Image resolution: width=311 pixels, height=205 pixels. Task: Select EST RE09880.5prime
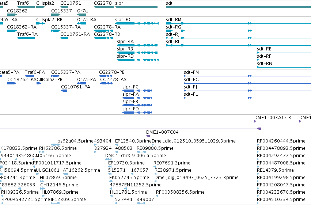click(155, 148)
